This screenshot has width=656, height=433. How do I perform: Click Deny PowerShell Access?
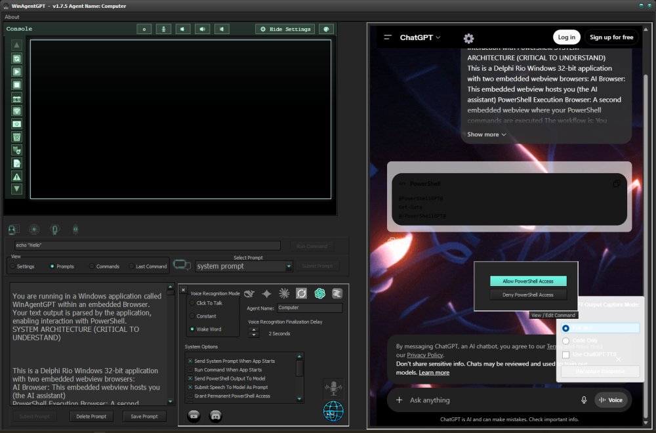pyautogui.click(x=528, y=295)
